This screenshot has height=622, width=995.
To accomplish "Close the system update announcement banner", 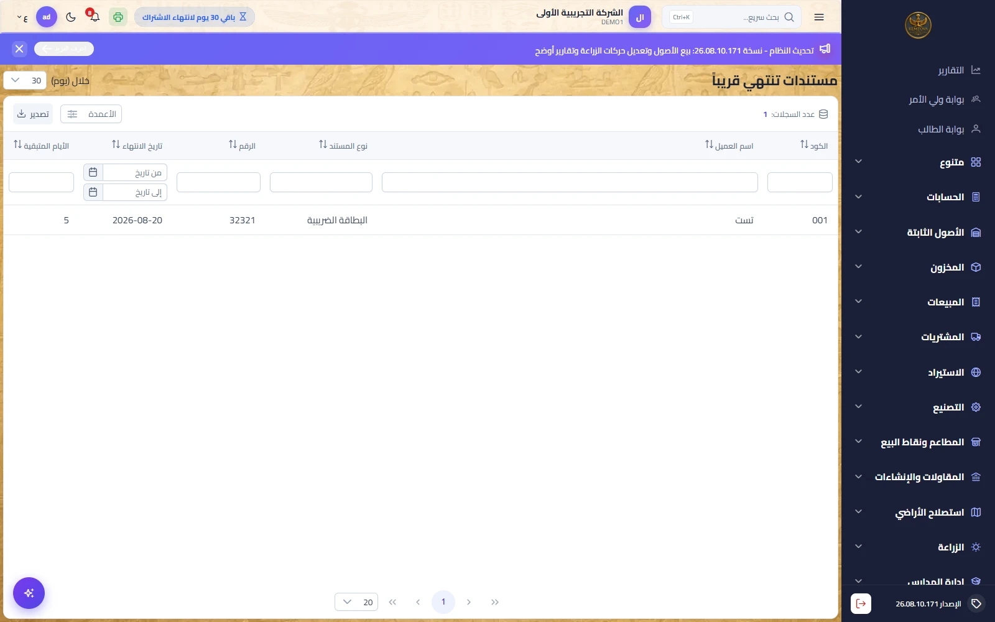I will point(19,49).
